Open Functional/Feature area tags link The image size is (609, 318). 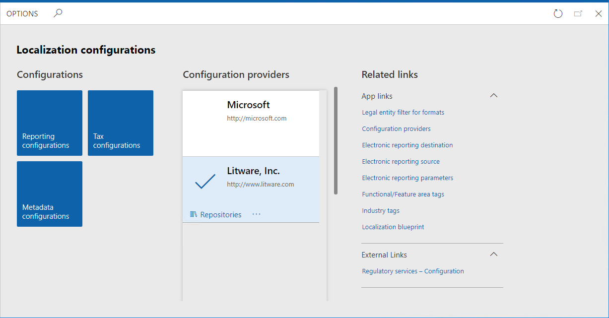pyautogui.click(x=403, y=194)
